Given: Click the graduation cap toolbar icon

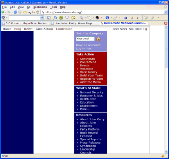Looking at the screenshot, I should [x=97, y=18].
